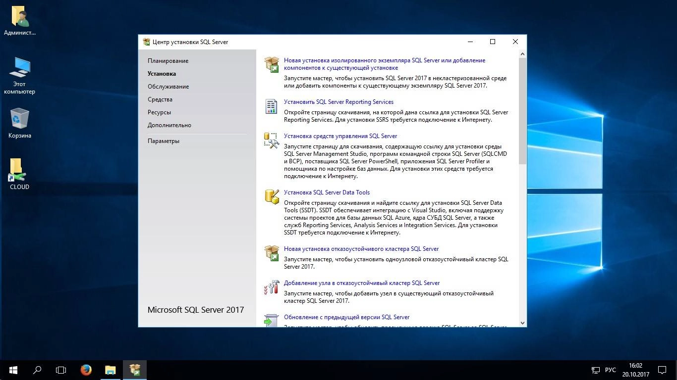Select the CLOUD shortcut on desktop
677x380 pixels.
coord(20,174)
